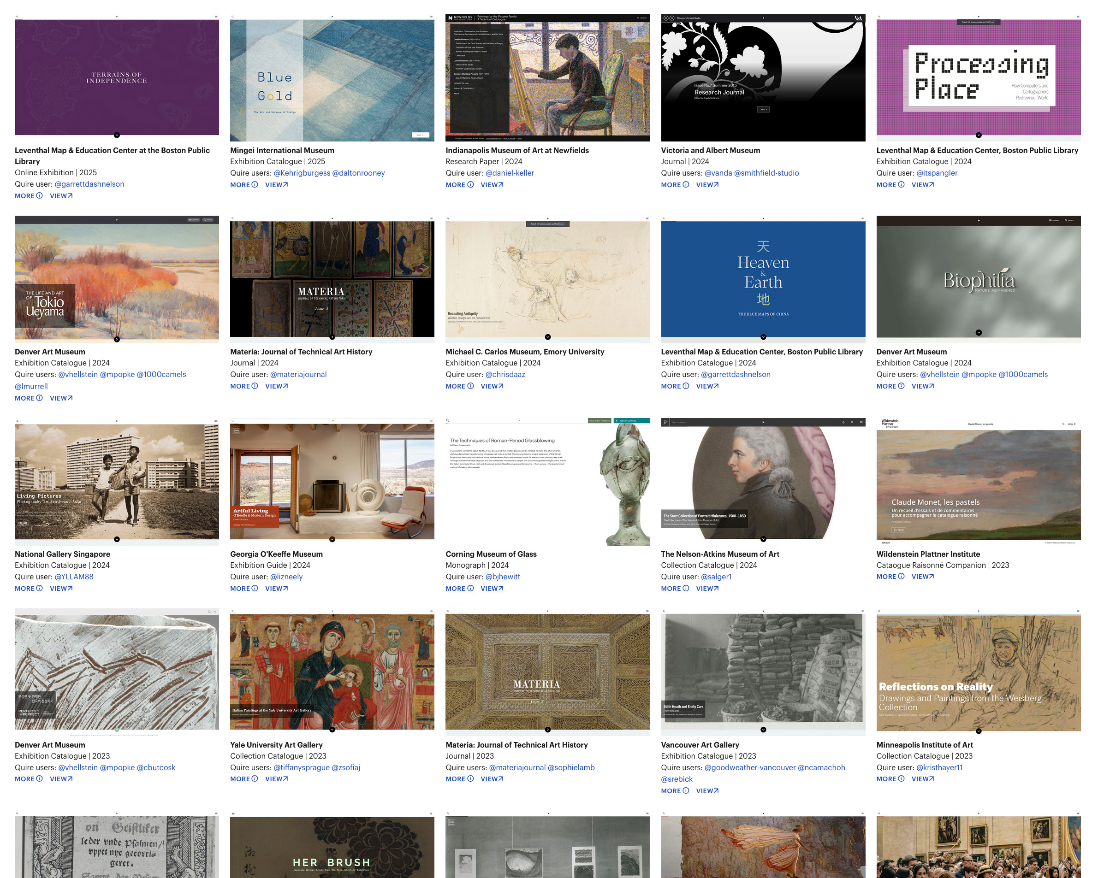Open the Materia Issue 4 tarot-card thumbnail
The image size is (1098, 878).
[332, 278]
